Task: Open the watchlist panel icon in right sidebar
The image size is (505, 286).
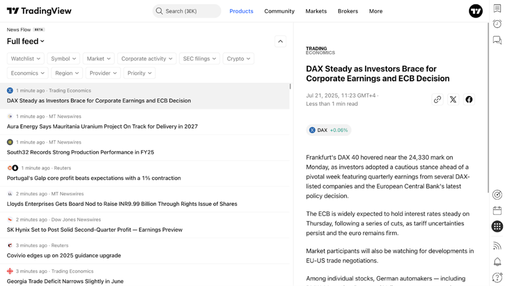Action: [x=497, y=9]
